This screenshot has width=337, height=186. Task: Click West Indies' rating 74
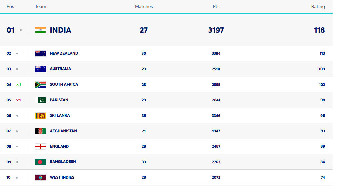click(323, 177)
